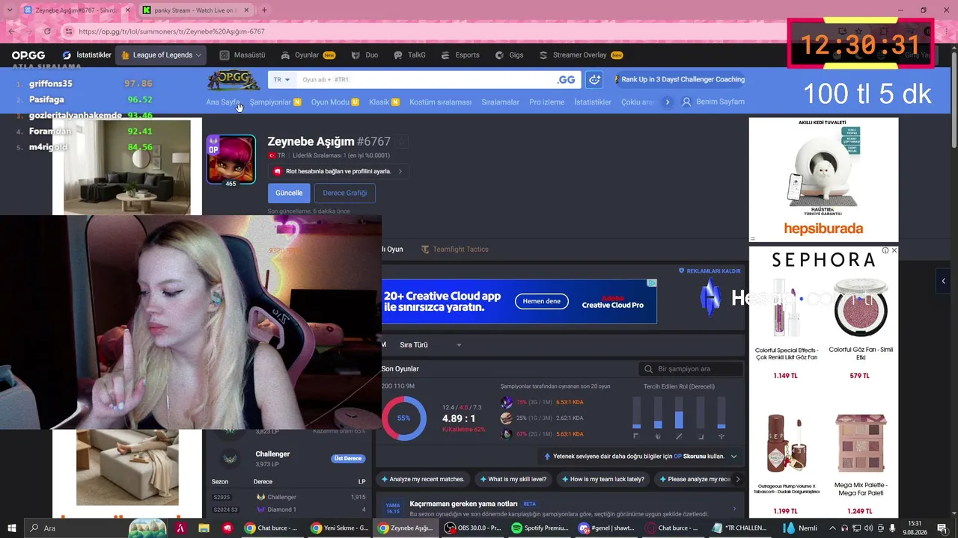Open the Benim Sayfam profile link
958x538 pixels.
pos(713,102)
